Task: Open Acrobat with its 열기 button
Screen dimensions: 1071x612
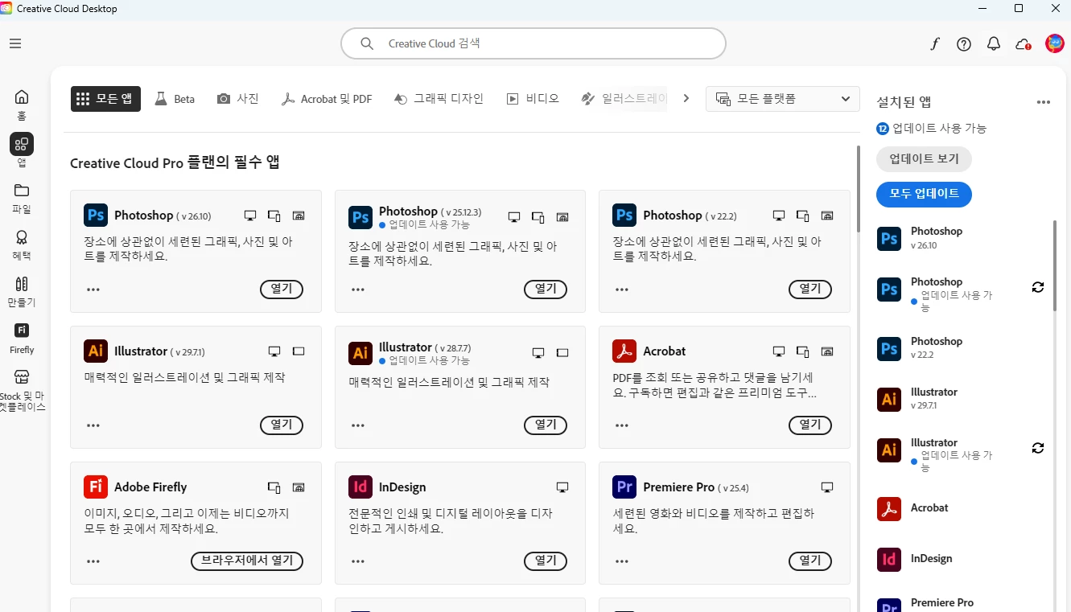Action: (x=810, y=425)
